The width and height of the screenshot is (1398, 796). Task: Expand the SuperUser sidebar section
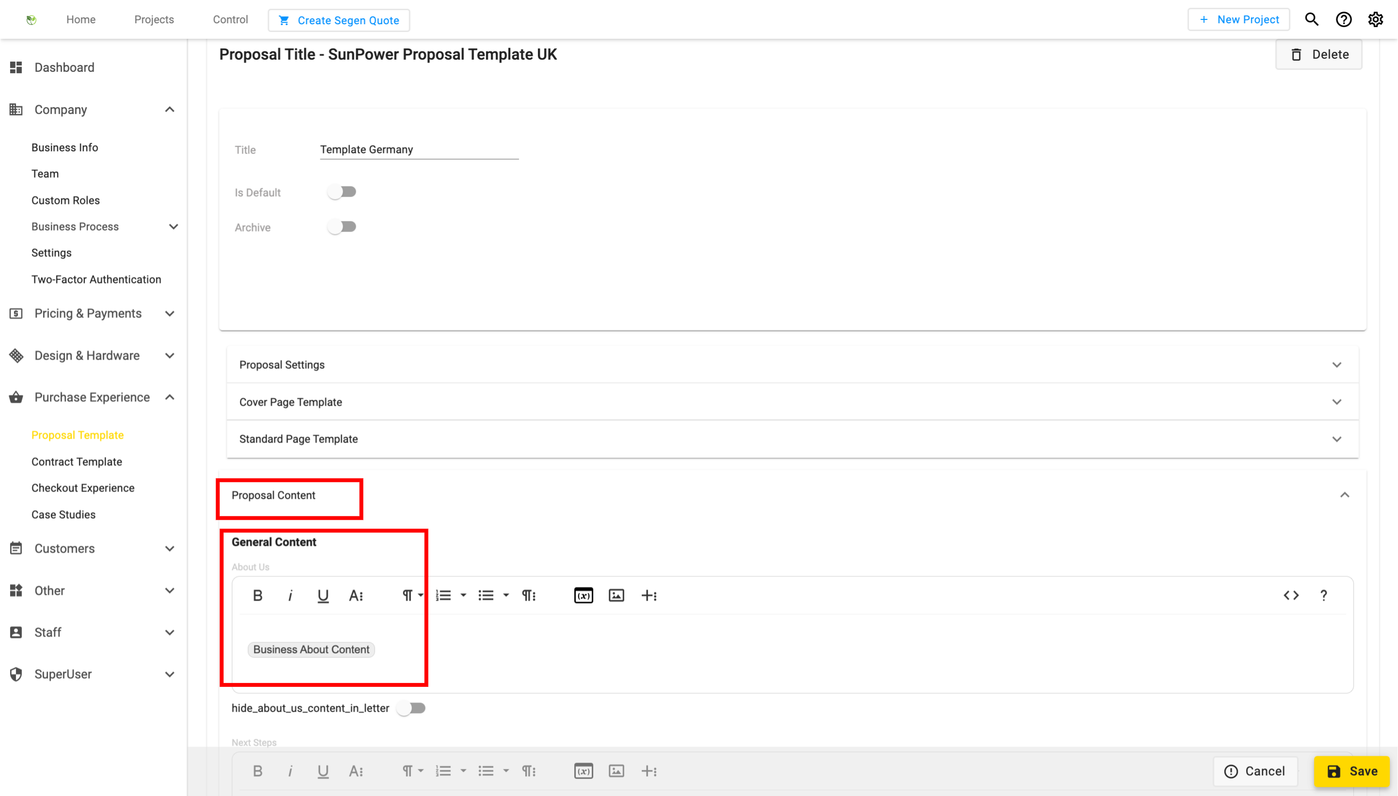(x=169, y=675)
